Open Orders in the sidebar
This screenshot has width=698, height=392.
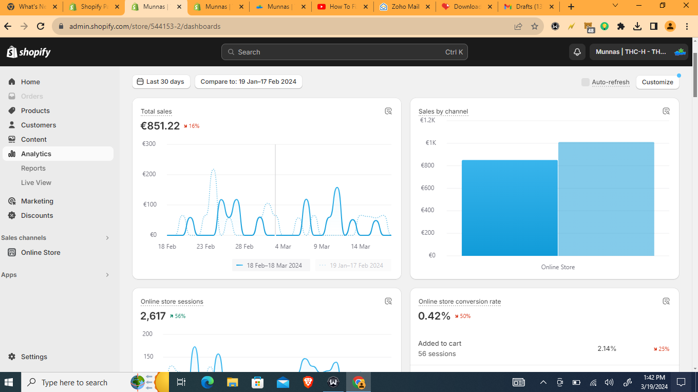(x=32, y=96)
